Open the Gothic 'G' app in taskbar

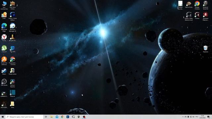tap(73, 117)
